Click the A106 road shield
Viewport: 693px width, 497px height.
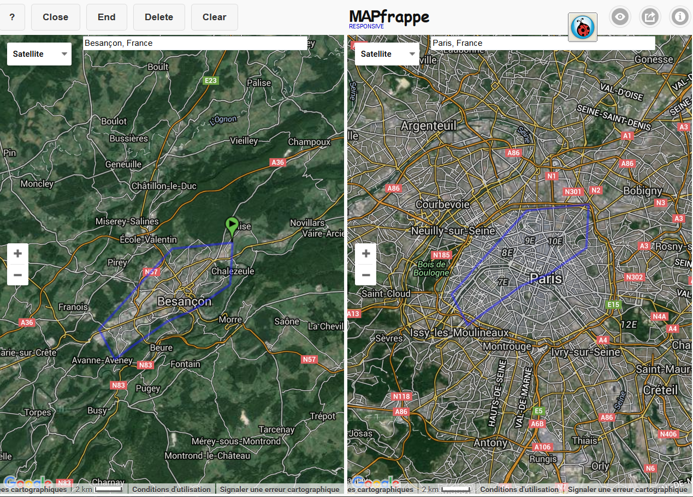pyautogui.click(x=542, y=447)
